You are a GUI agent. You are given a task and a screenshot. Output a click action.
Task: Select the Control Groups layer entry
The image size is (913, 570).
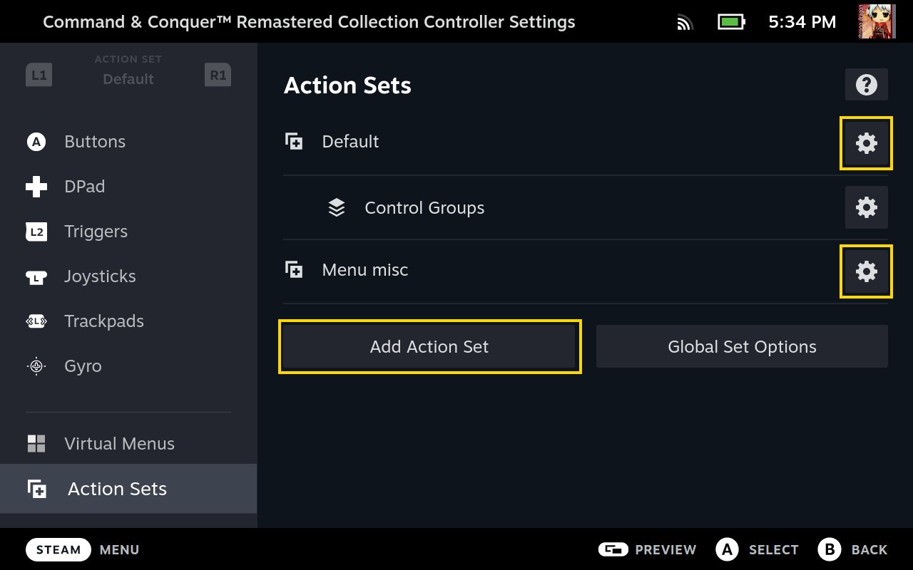coord(424,207)
